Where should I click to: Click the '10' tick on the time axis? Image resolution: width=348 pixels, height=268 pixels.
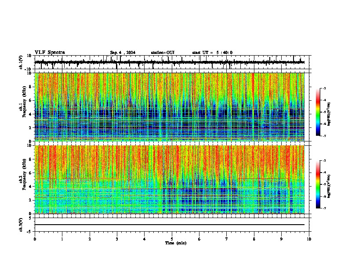pos(309,239)
